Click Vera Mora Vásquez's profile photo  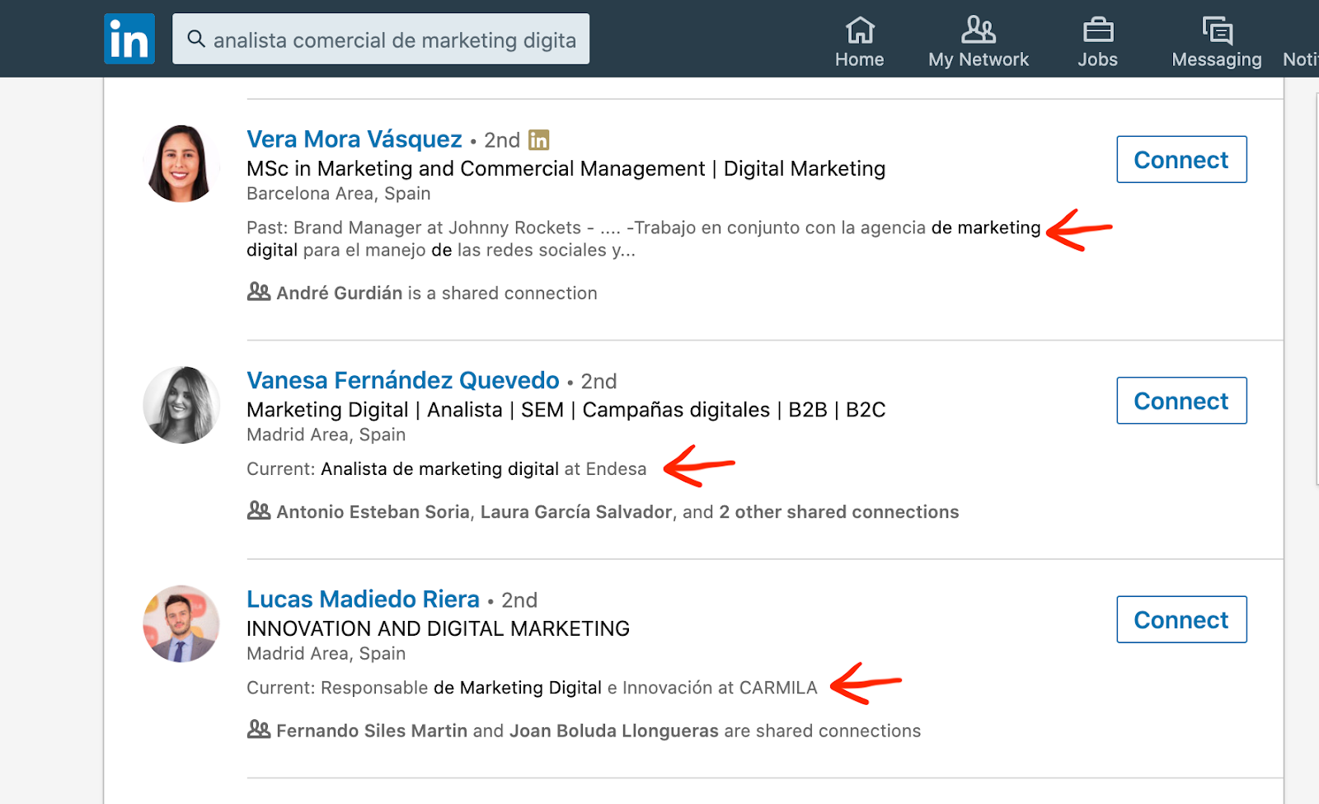(181, 163)
